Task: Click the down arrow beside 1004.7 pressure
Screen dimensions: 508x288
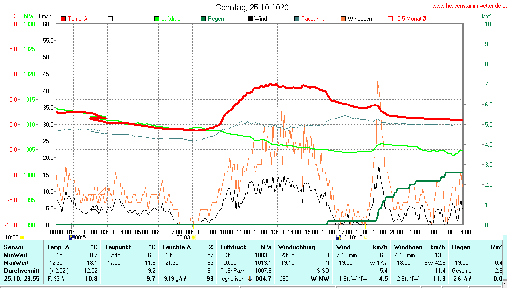Action: 250,279
